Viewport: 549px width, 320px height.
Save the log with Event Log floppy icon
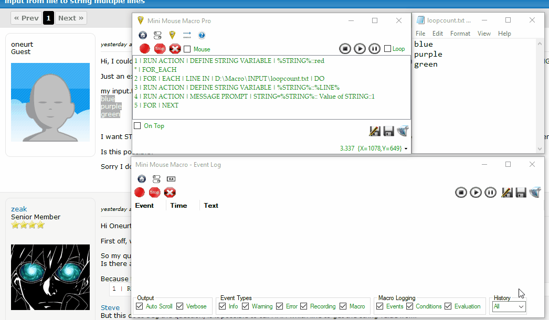pos(521,193)
